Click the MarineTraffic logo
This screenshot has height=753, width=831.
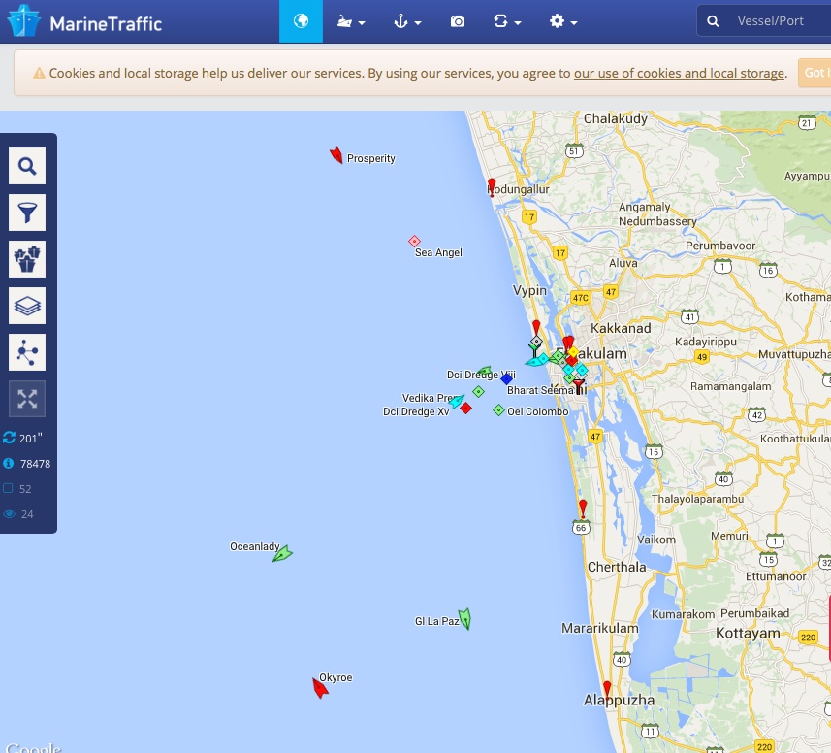(84, 22)
